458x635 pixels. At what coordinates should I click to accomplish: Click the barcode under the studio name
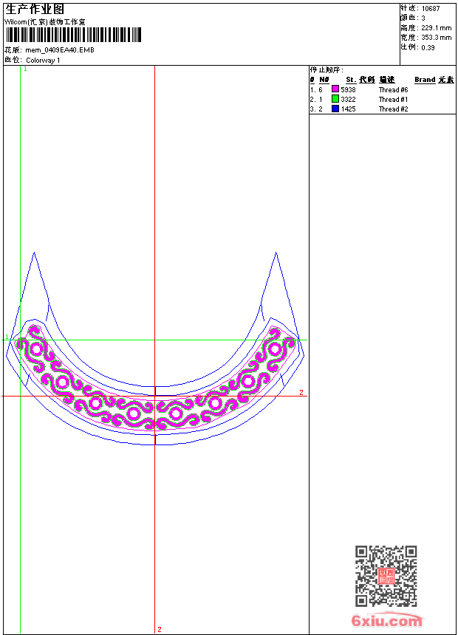(74, 35)
